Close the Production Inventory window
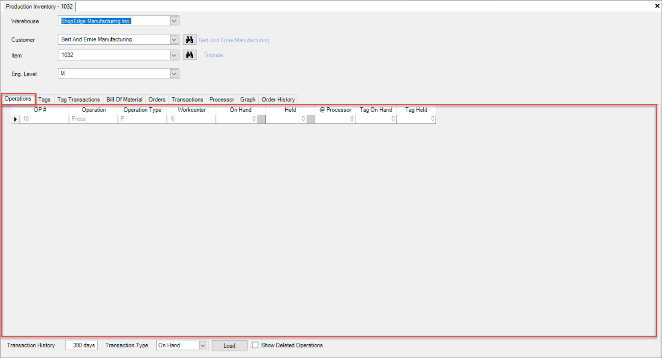Image resolution: width=662 pixels, height=358 pixels. pos(657,6)
